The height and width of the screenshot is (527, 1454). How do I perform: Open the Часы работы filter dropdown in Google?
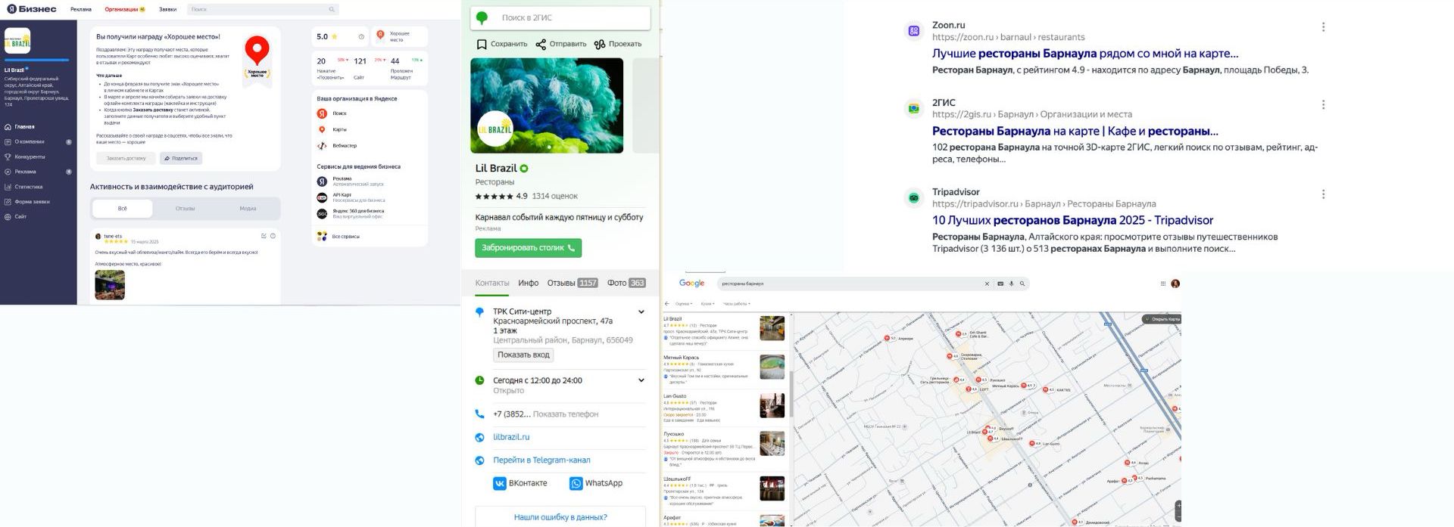pyautogui.click(x=736, y=303)
